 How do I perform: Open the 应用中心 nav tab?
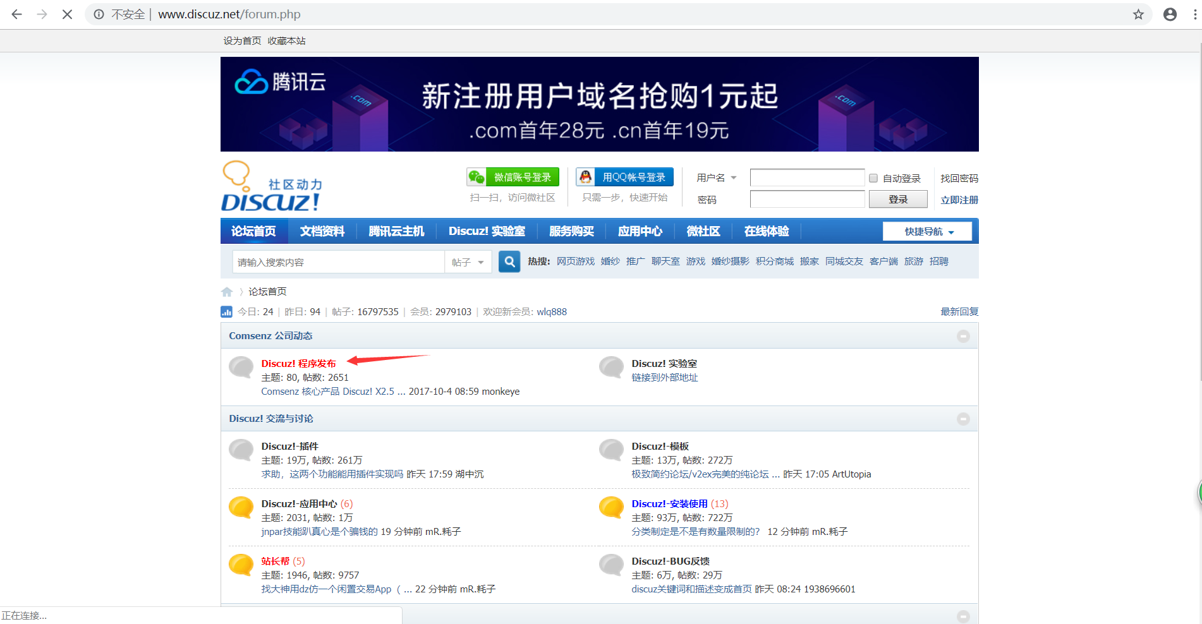coord(640,231)
